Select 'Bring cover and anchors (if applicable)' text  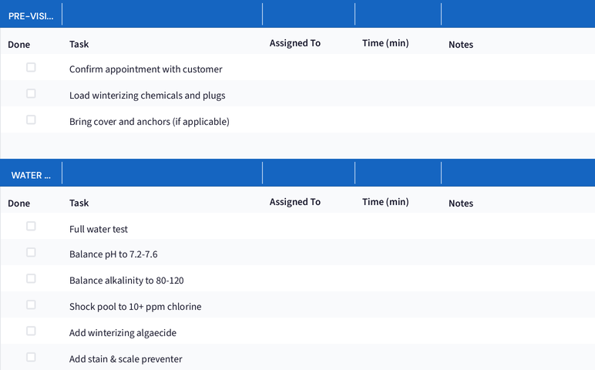(149, 121)
